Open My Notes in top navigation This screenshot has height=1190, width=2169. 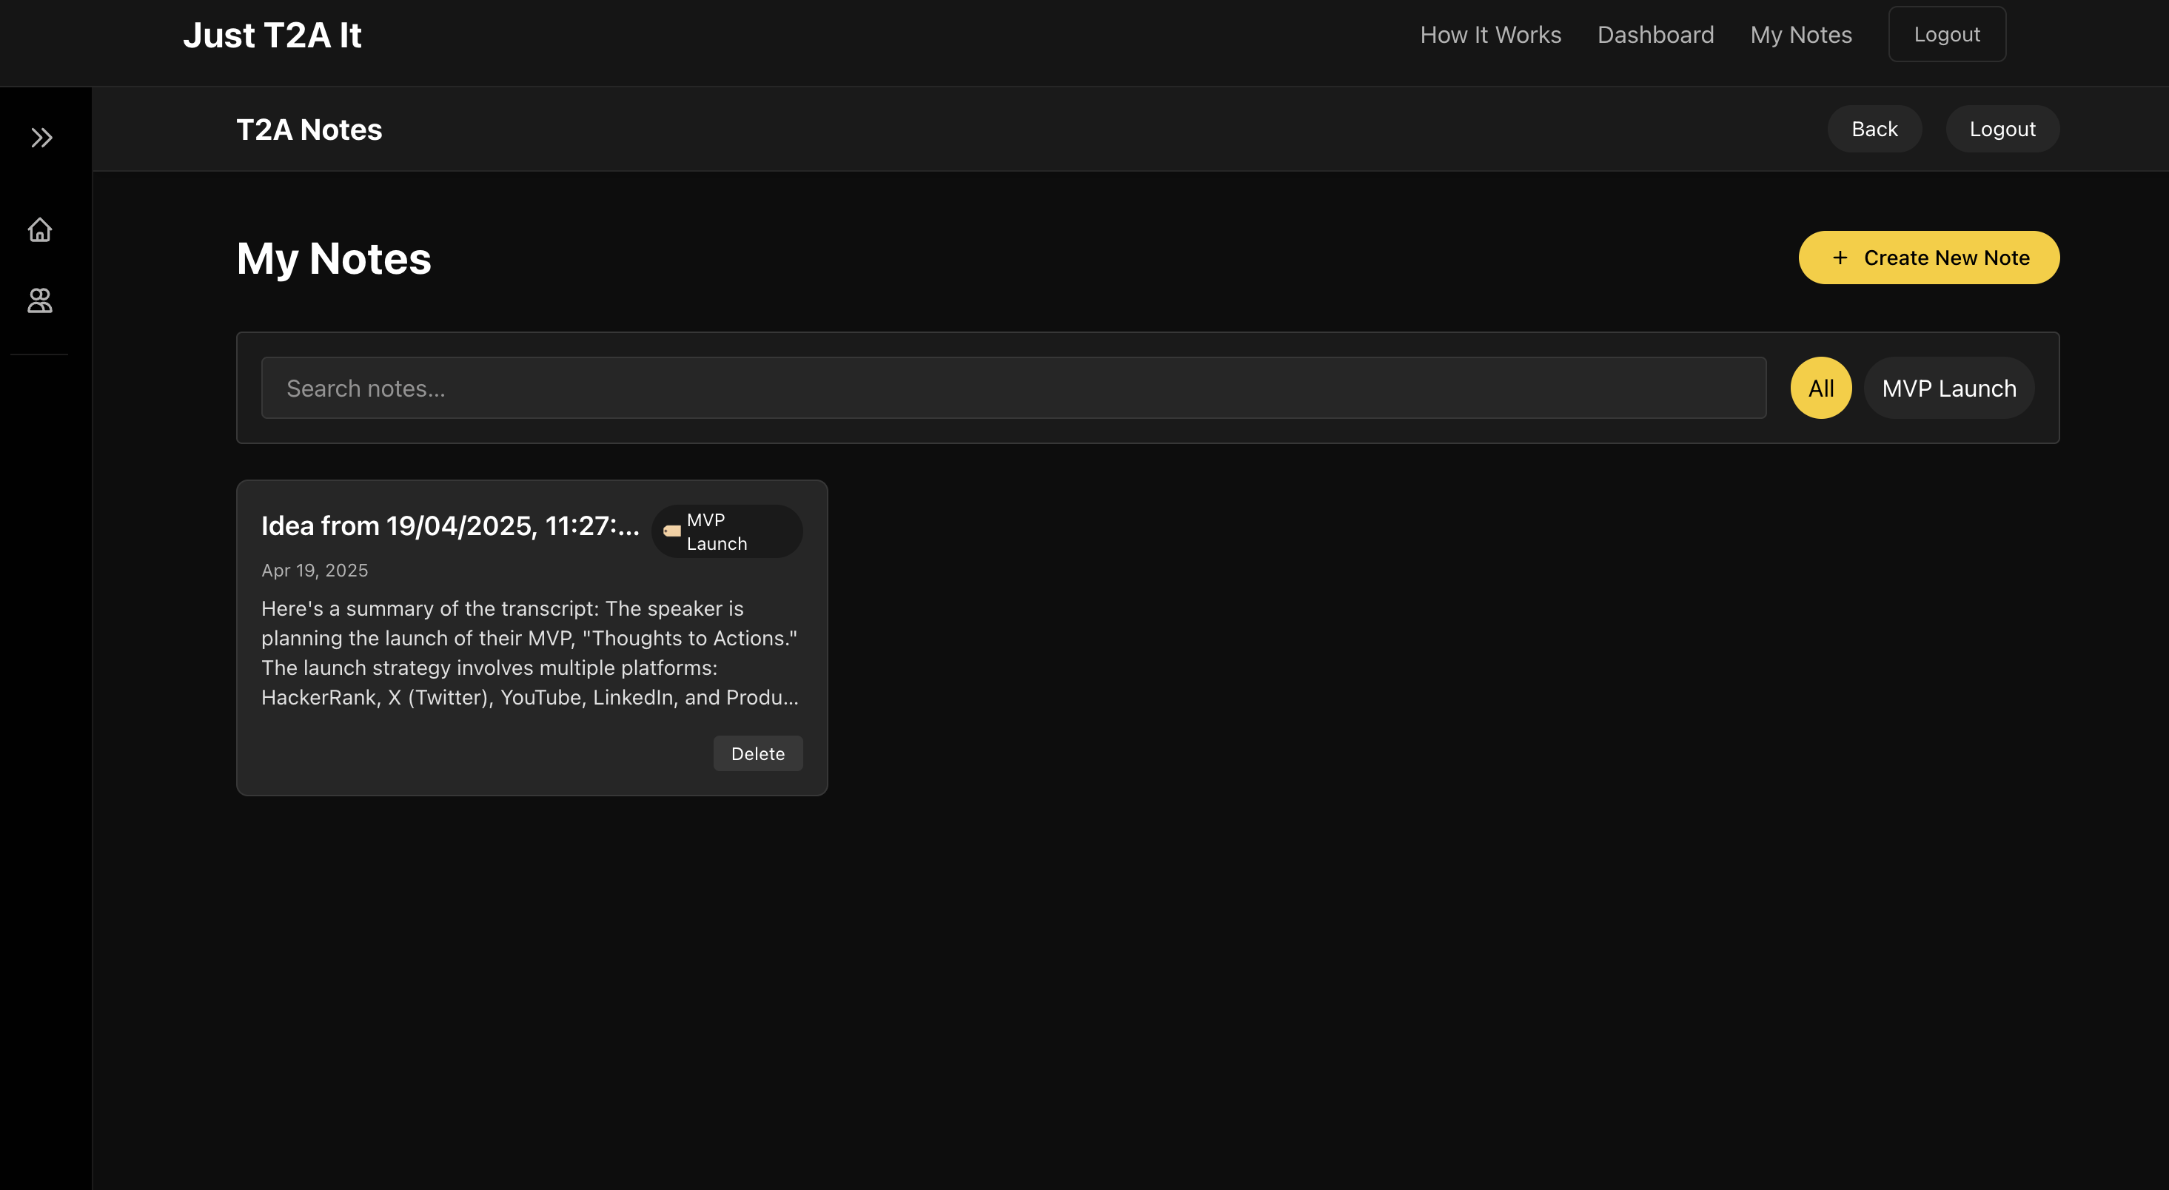click(x=1801, y=35)
